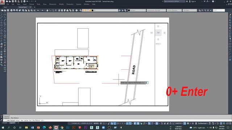Open the ByColor plot style dropdown
232x130 pixels.
(190, 10)
